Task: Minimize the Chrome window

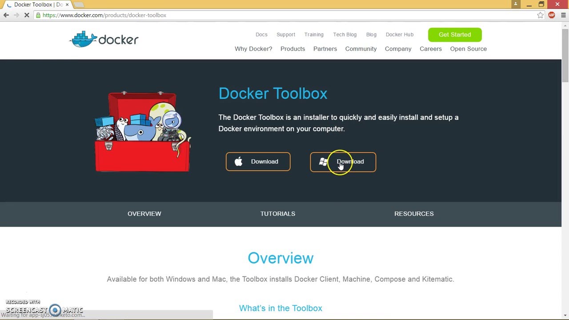Action: [x=529, y=4]
